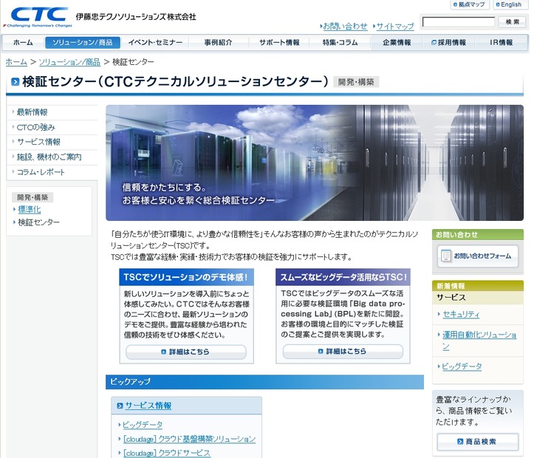Click the 検索 search button

point(512,22)
